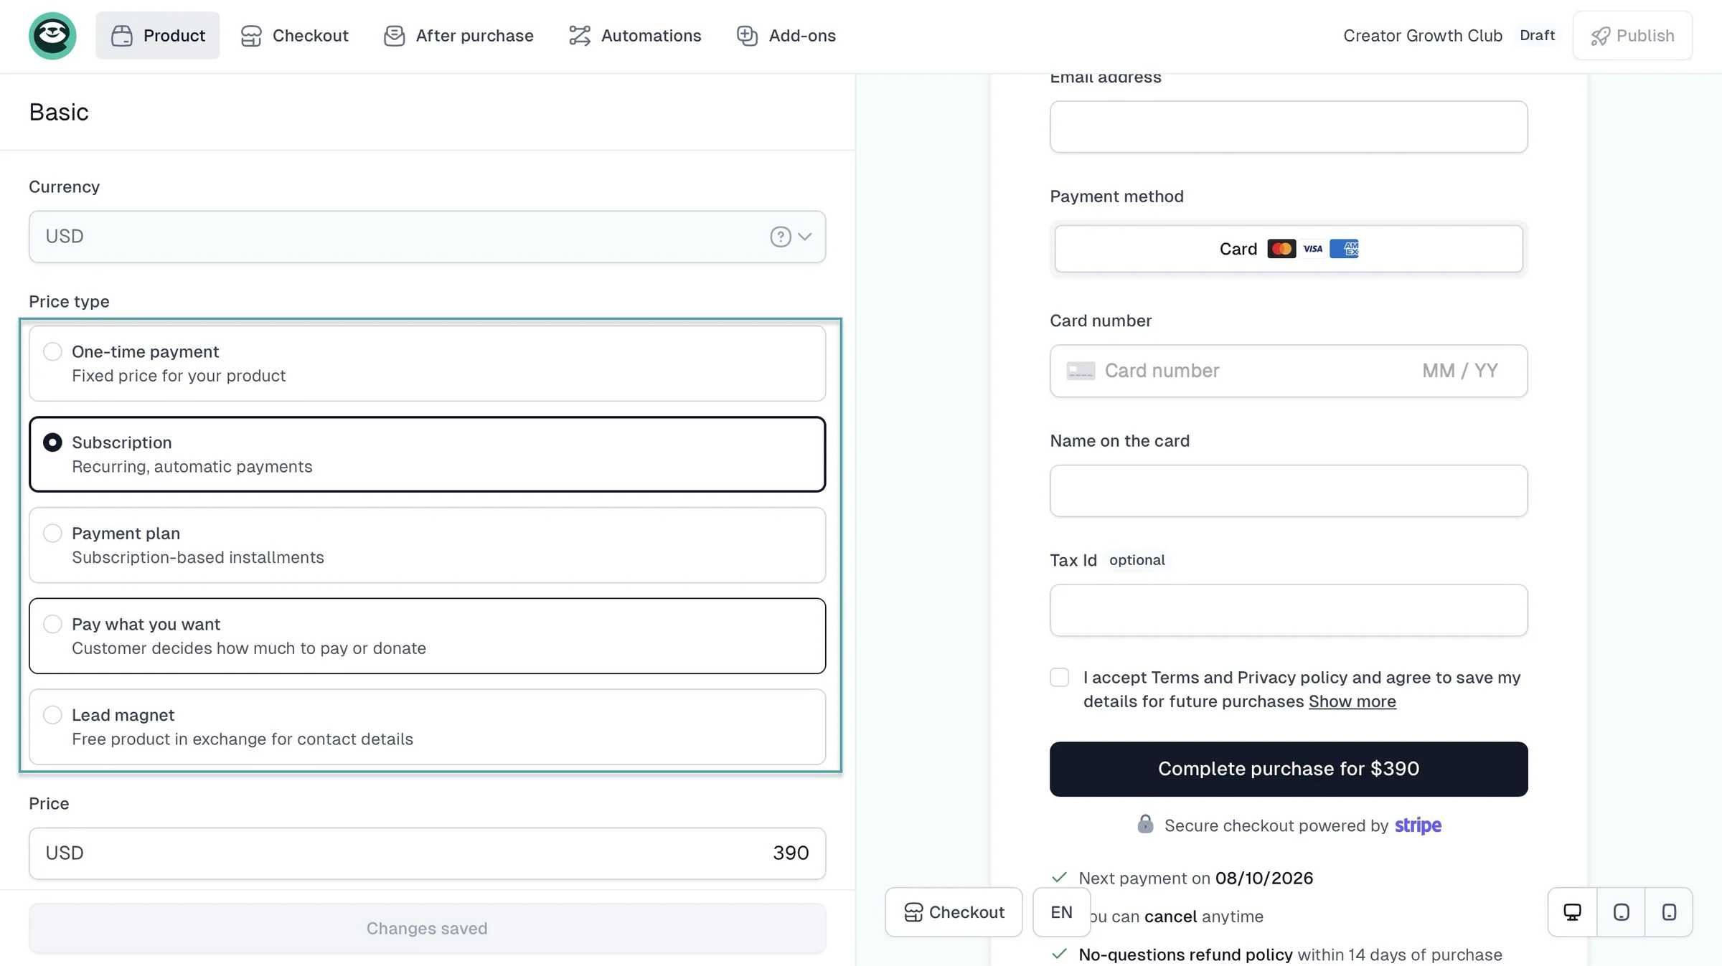Viewport: 1722px width, 966px height.
Task: Click the Mastercard logo icon
Action: coord(1281,249)
